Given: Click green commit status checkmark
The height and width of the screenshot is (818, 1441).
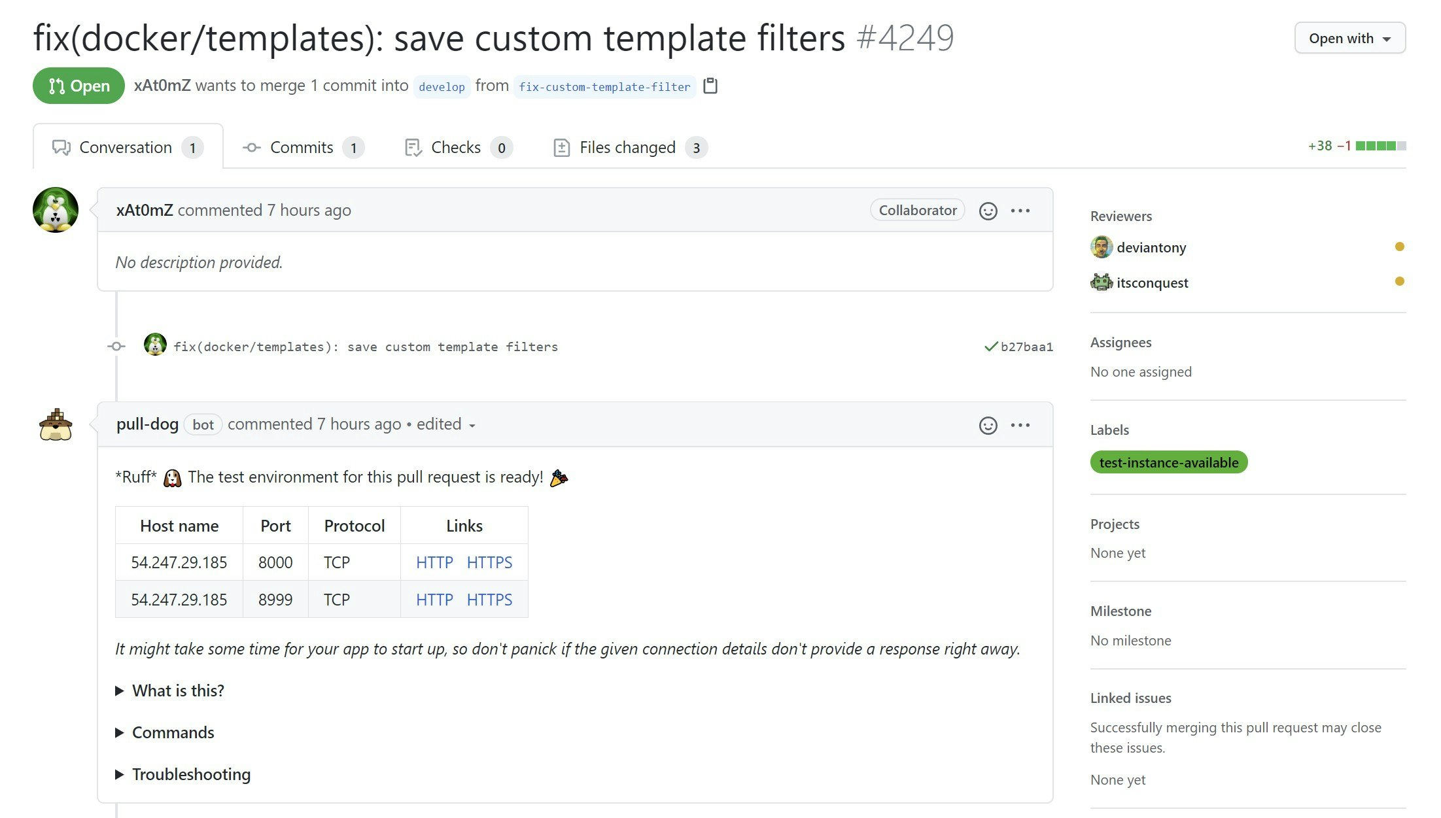Looking at the screenshot, I should click(x=990, y=347).
